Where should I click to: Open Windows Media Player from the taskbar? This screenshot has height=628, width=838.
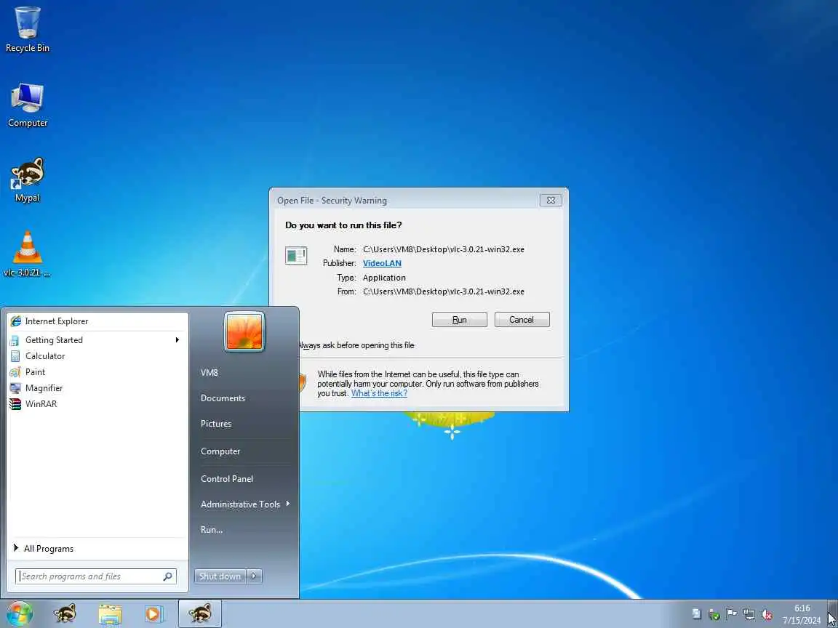(153, 613)
